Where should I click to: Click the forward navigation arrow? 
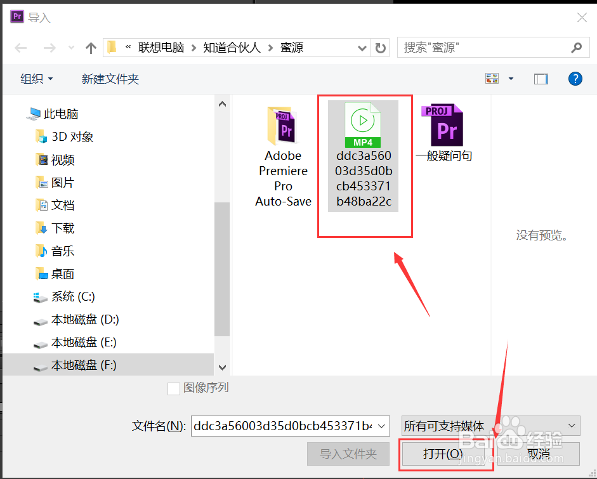(49, 48)
